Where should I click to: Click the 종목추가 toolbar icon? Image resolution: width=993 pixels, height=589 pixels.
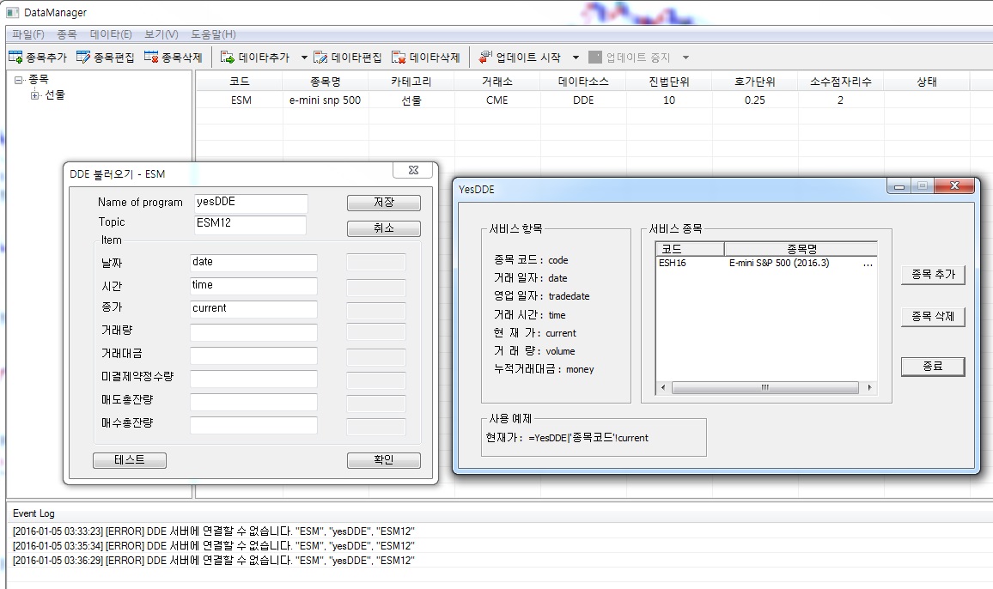click(15, 58)
